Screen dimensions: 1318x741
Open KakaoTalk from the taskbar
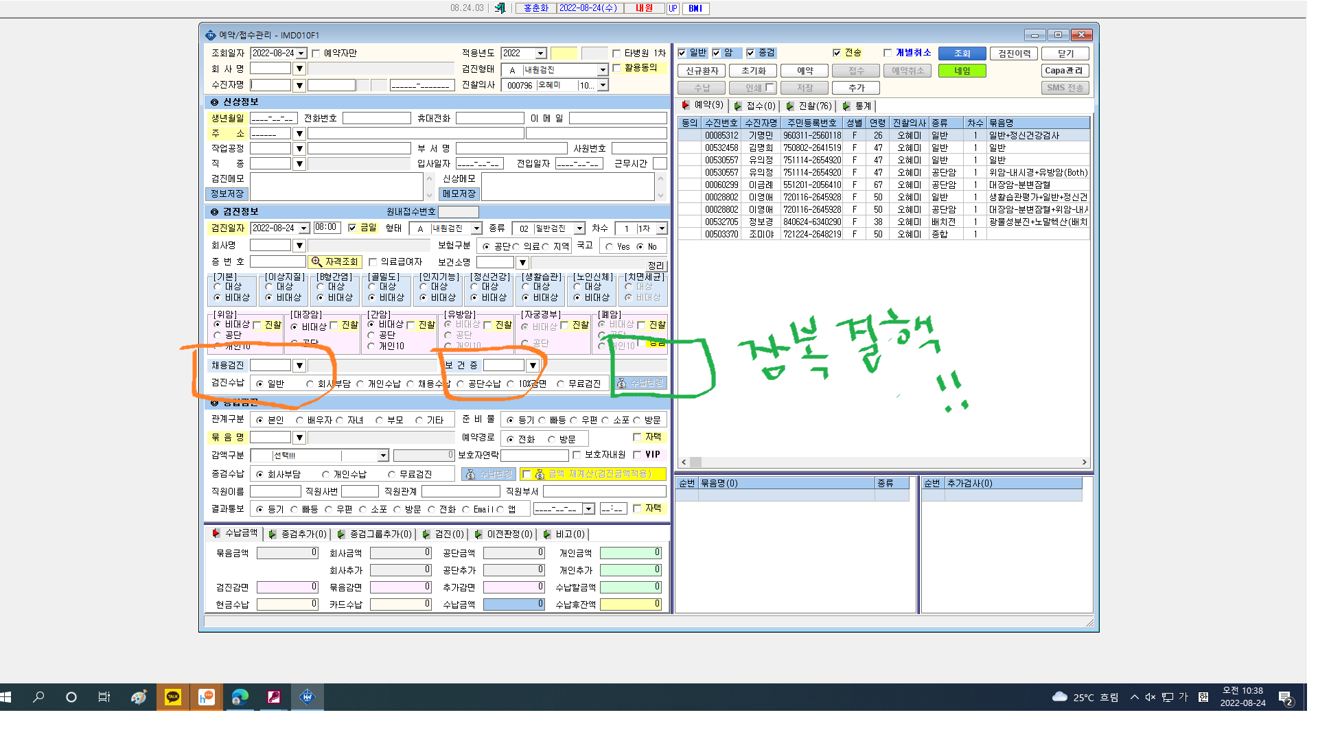tap(172, 697)
